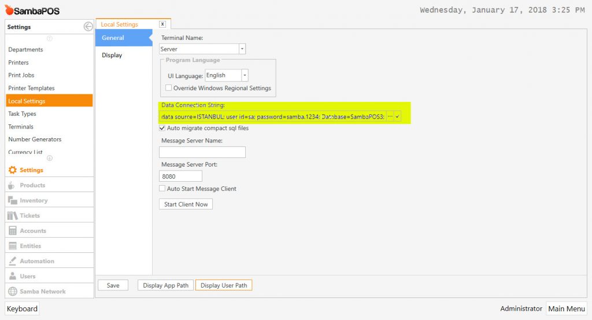Click the Settings panel header text
Image resolution: width=592 pixels, height=320 pixels.
(x=19, y=27)
